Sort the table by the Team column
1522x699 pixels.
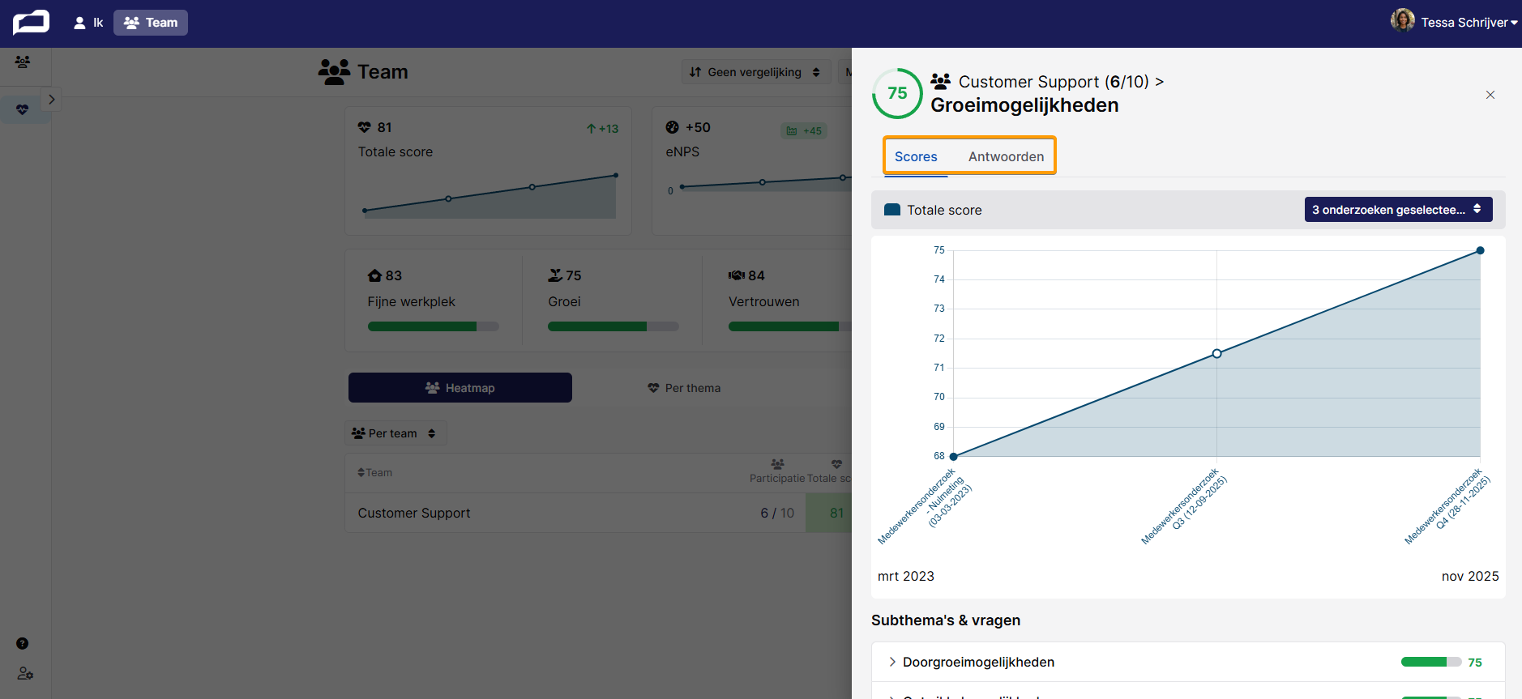click(374, 473)
